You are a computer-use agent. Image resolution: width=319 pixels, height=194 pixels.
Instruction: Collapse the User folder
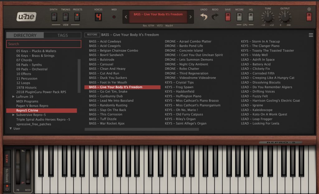coord(11,129)
